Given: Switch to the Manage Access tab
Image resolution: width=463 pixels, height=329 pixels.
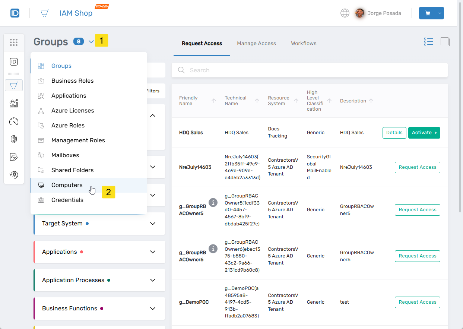Looking at the screenshot, I should (256, 43).
